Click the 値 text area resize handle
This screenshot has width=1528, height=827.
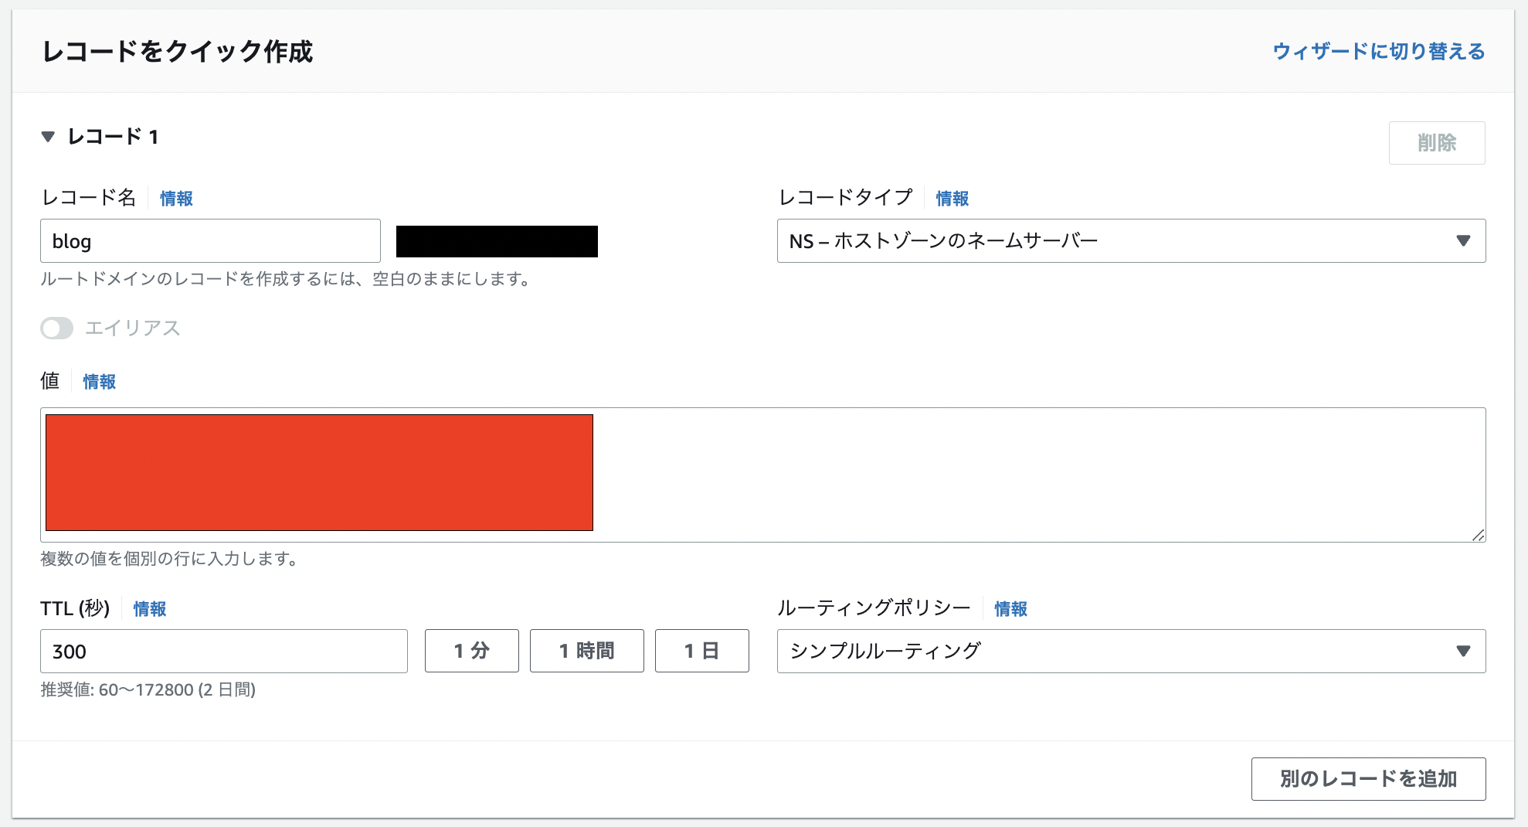click(x=1478, y=535)
